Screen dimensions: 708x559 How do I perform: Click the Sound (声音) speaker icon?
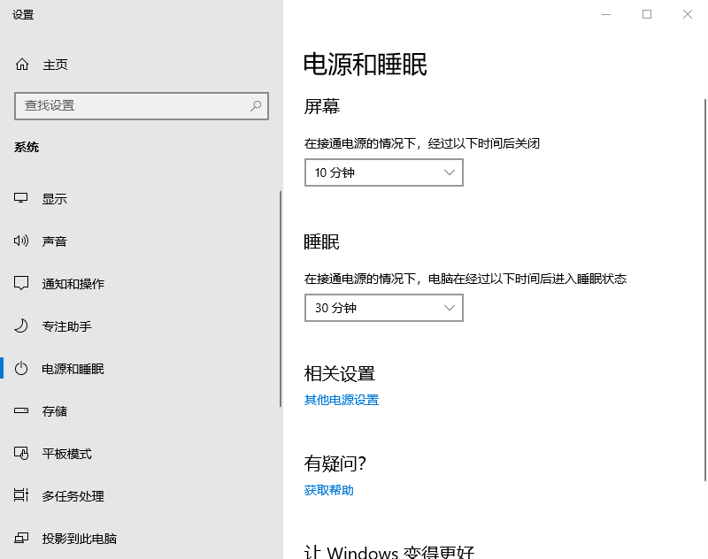pos(22,241)
